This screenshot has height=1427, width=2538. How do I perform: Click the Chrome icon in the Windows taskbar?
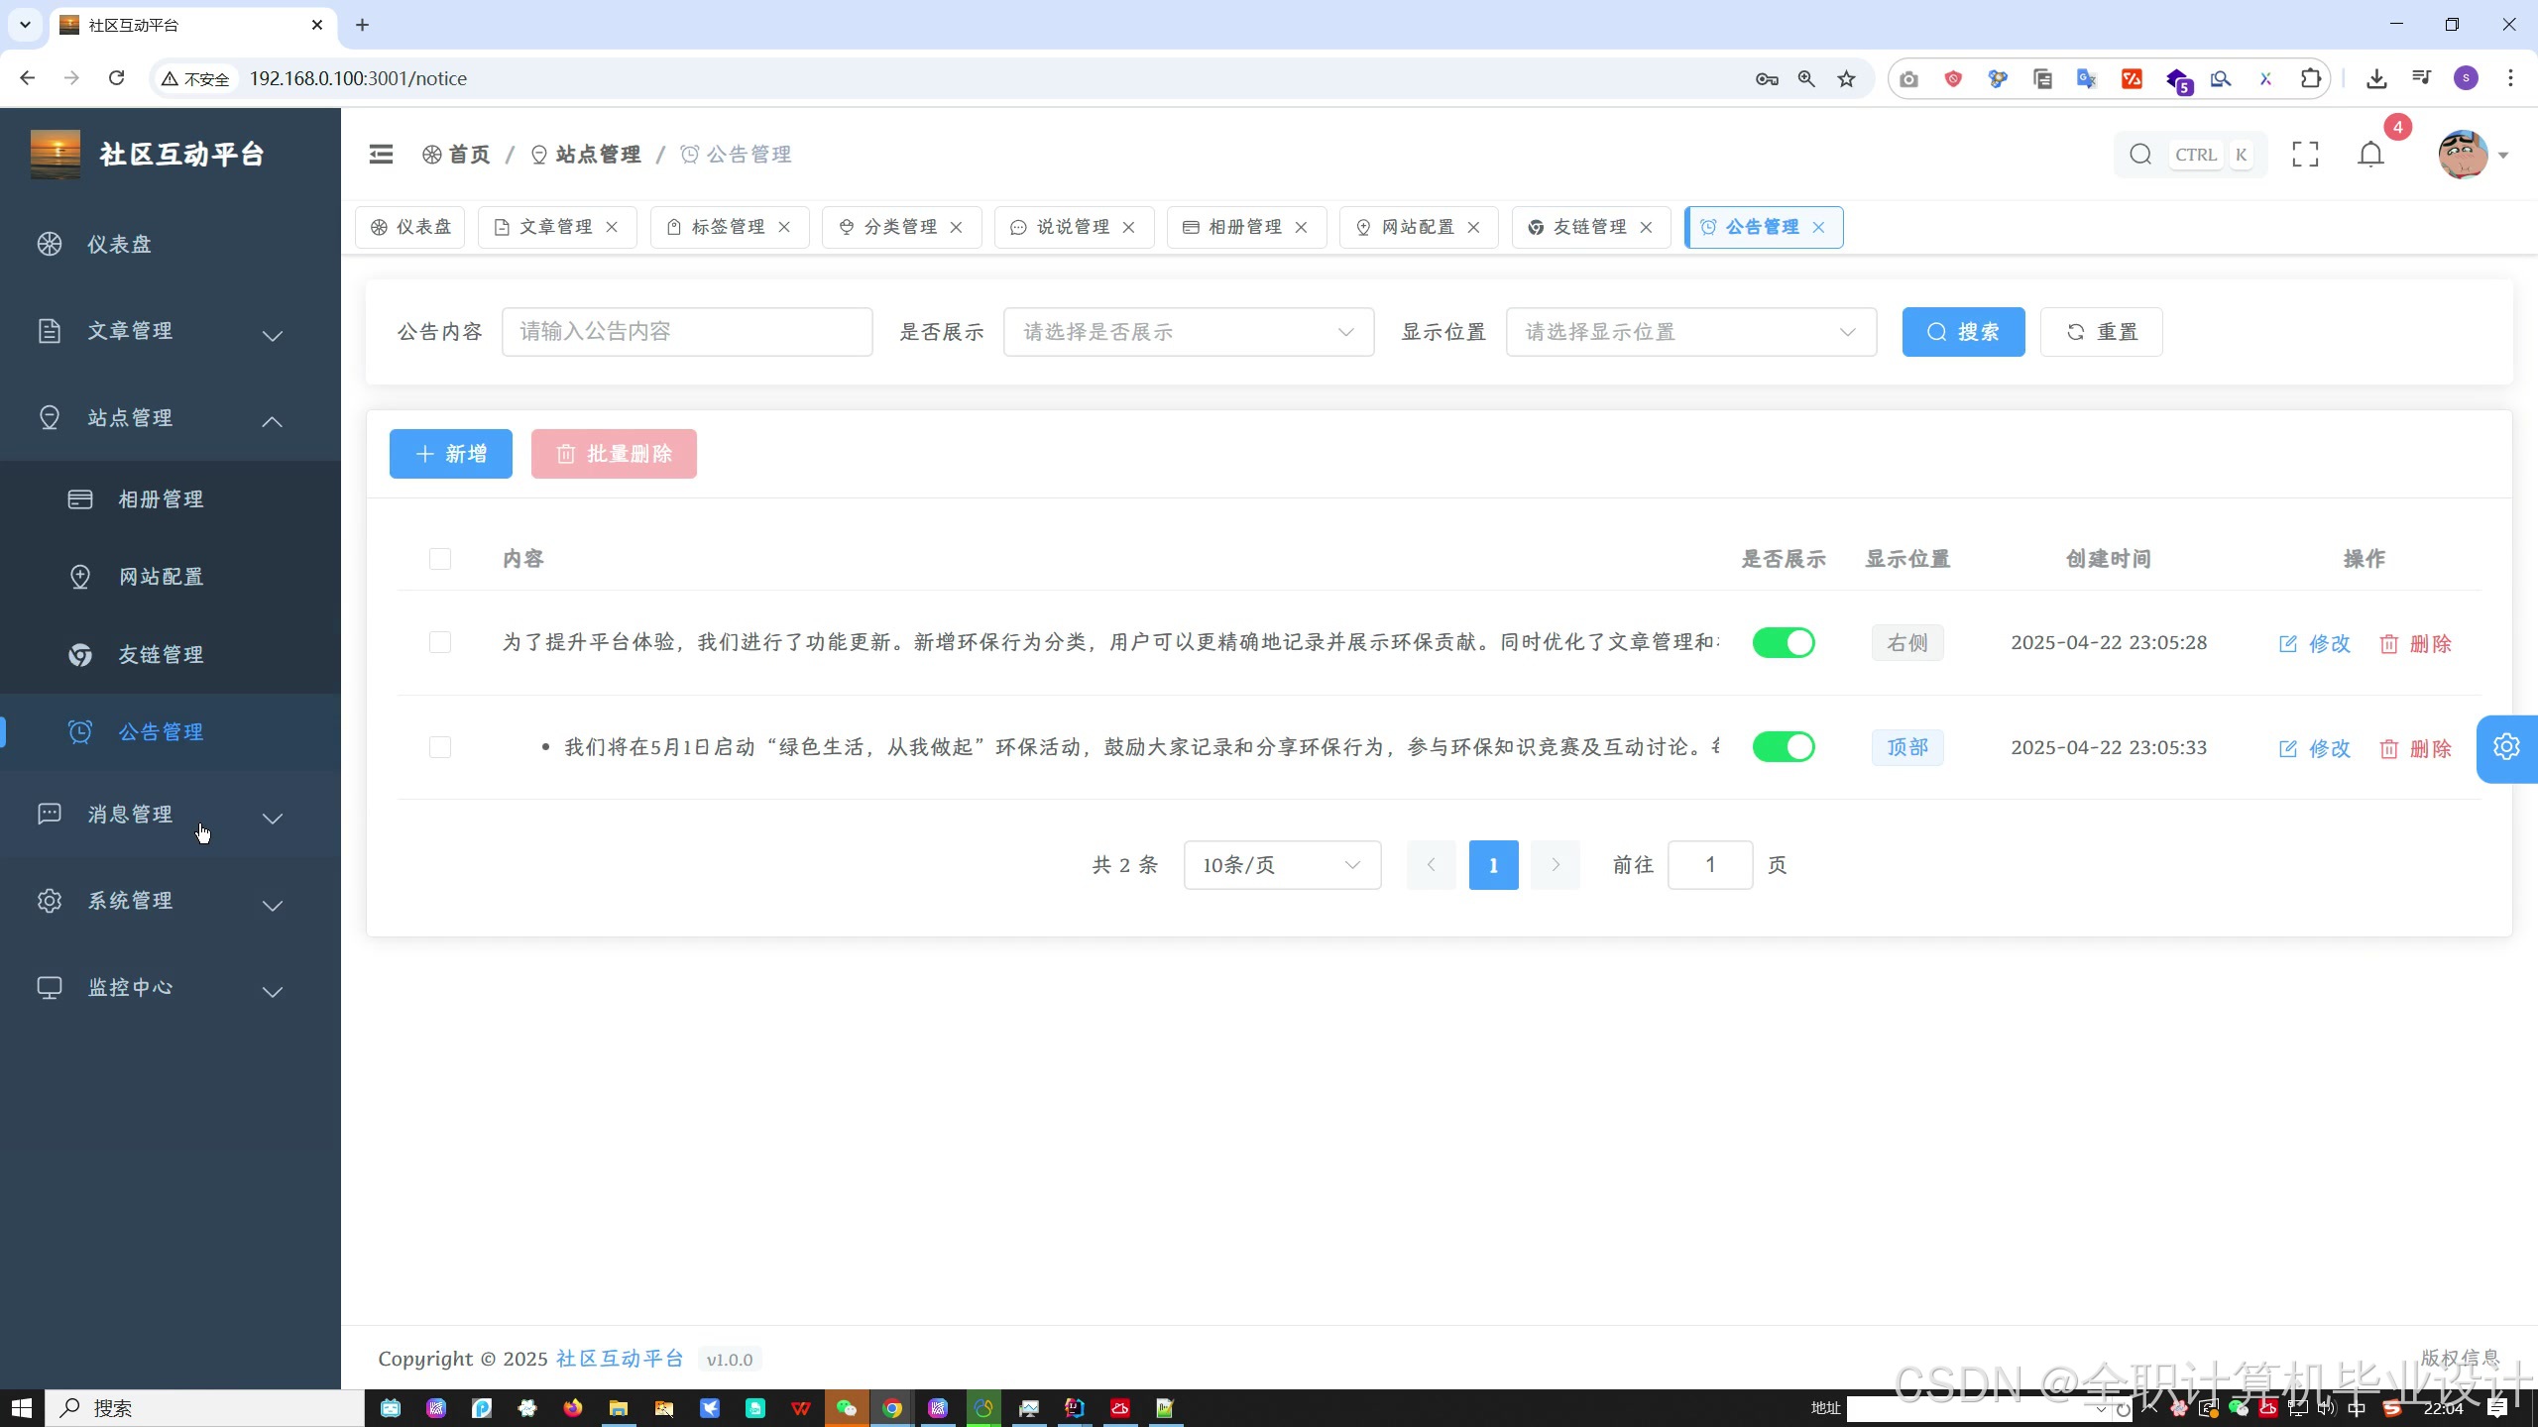(x=892, y=1408)
